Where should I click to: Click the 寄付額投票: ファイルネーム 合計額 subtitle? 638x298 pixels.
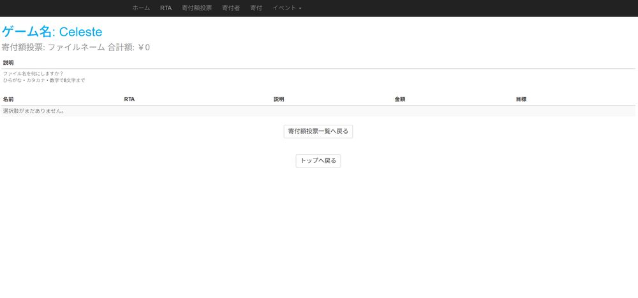coord(76,48)
